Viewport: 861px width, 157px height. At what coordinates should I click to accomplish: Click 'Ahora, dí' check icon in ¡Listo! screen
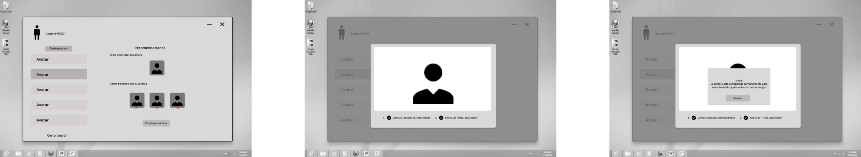746,118
